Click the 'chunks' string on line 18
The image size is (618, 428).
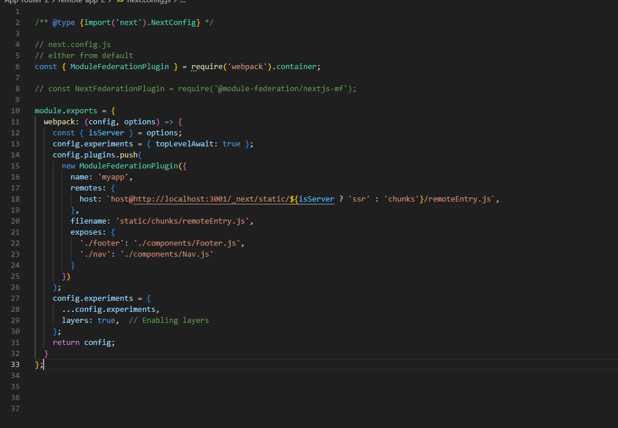401,199
